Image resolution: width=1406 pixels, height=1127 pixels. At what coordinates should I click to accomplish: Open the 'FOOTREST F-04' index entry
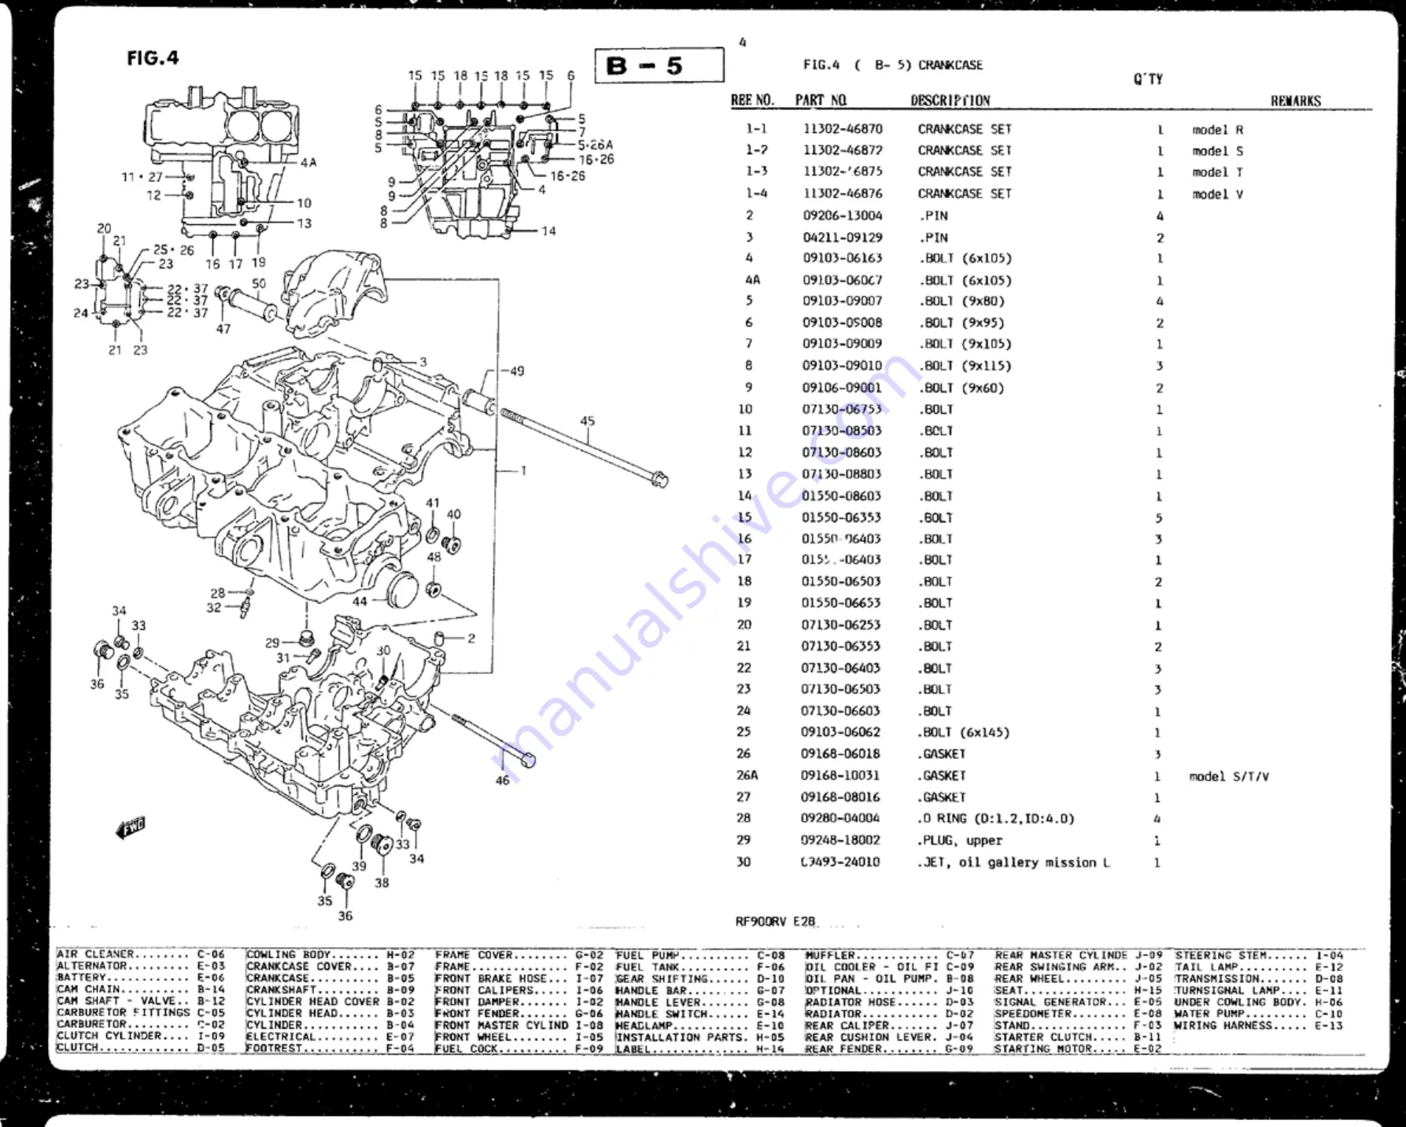pos(330,1048)
